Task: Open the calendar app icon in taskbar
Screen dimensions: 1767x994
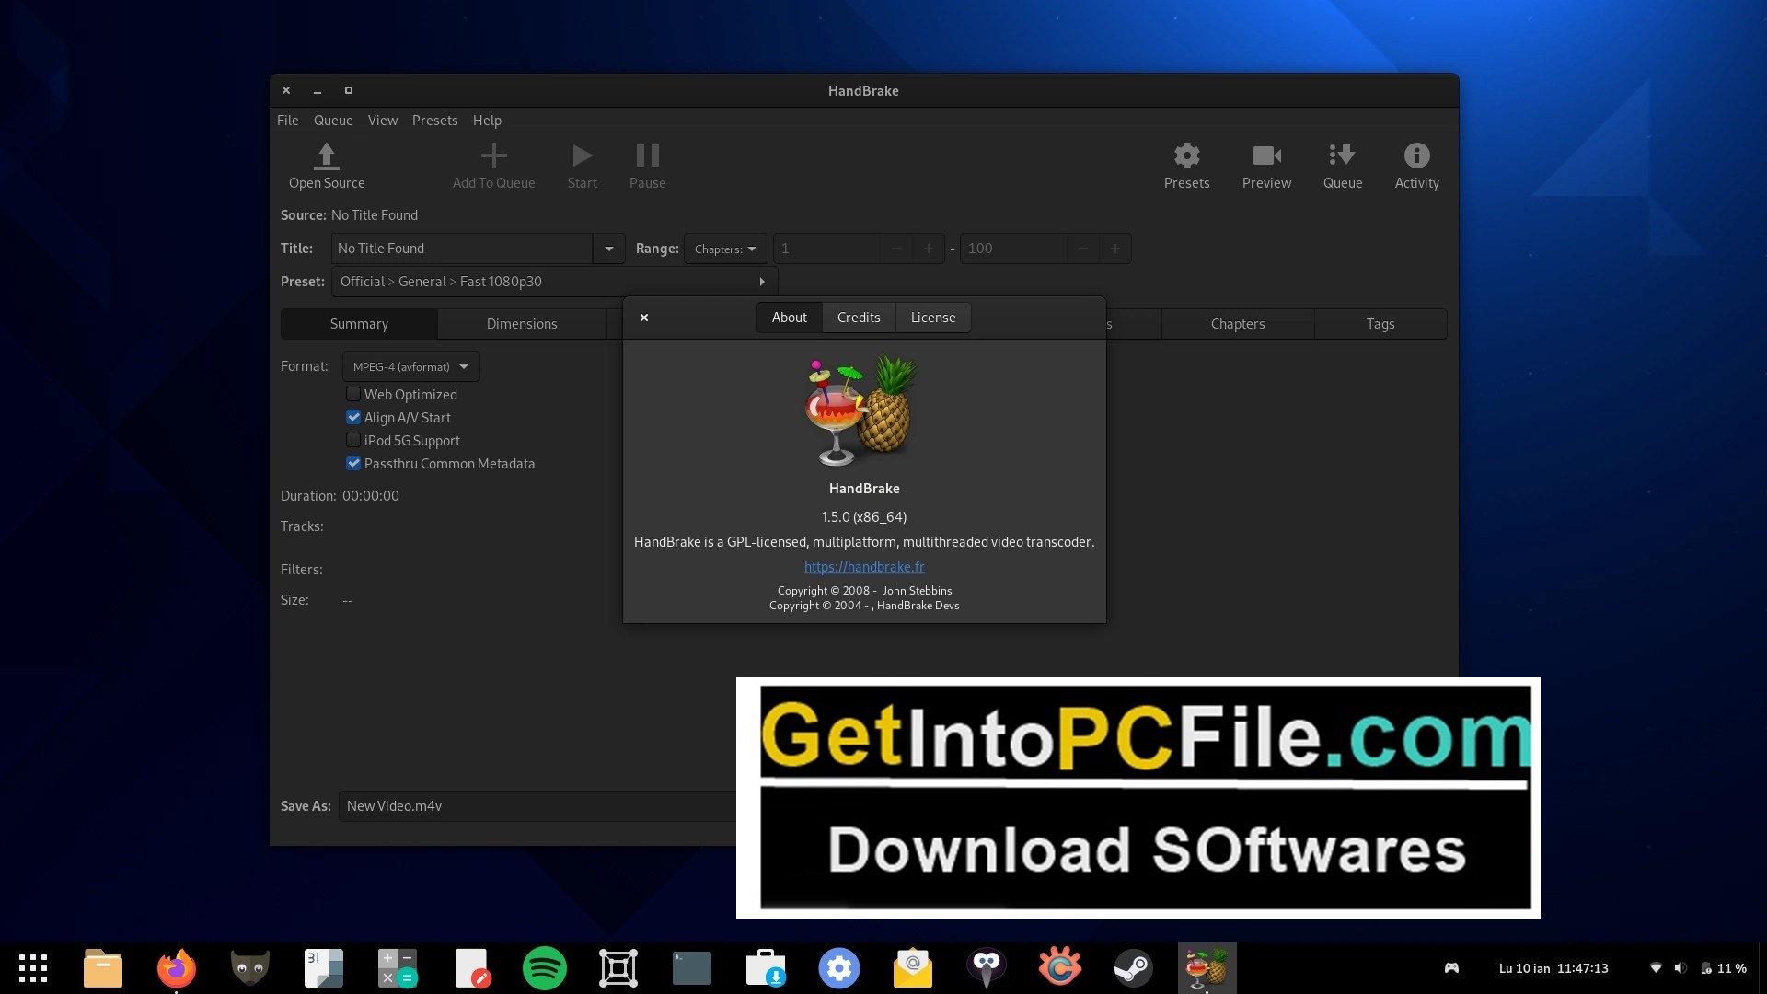Action: 323,968
